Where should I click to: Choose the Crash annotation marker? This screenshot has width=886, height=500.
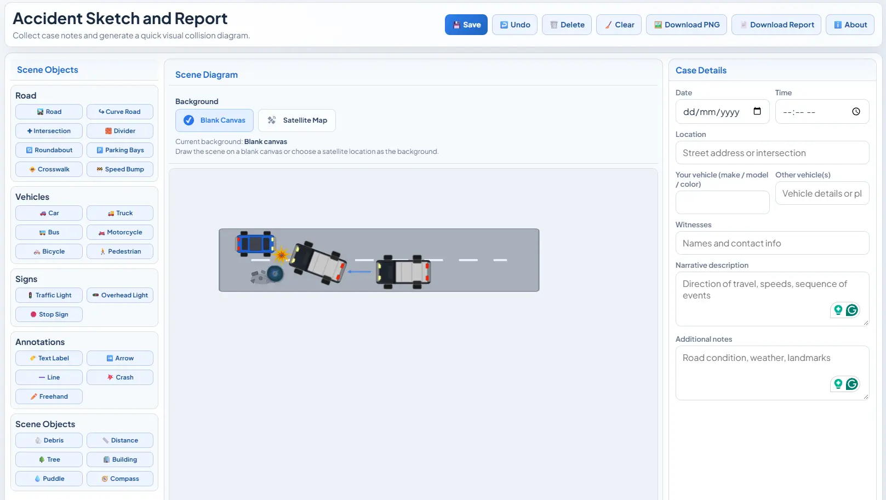point(119,377)
